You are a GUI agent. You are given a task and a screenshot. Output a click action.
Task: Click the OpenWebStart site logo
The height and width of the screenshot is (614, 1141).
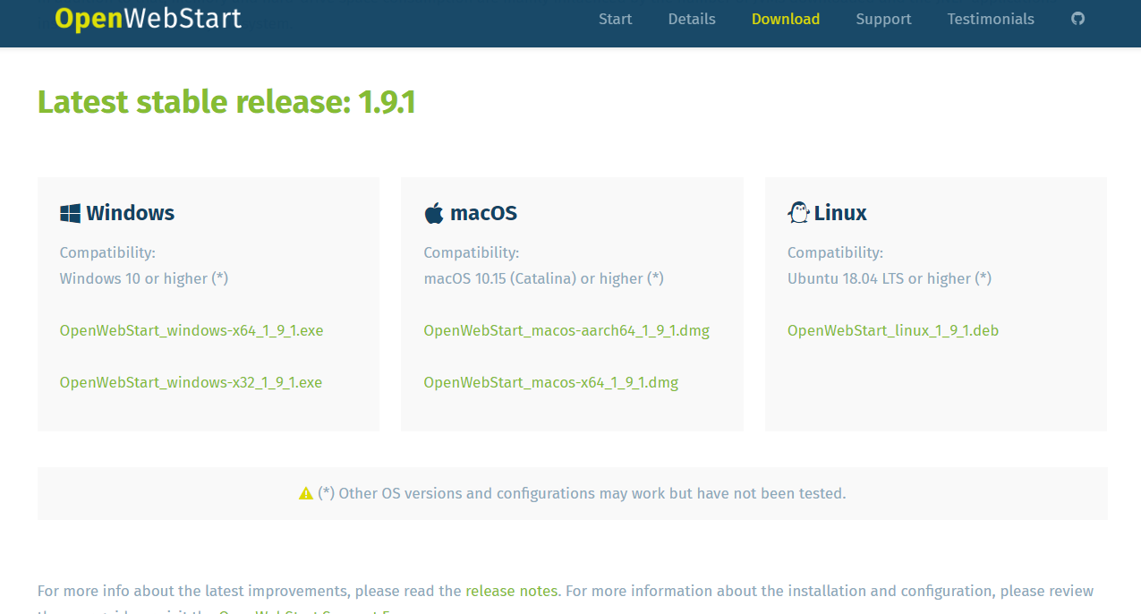148,19
